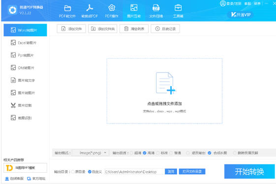Image resolution: width=276 pixels, height=184 pixels.
Task: Click the user avatar login icon
Action: coord(223,3)
